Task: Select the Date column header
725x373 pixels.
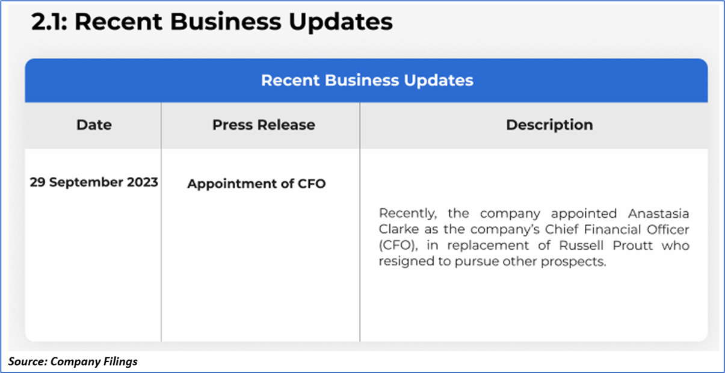Action: (94, 125)
